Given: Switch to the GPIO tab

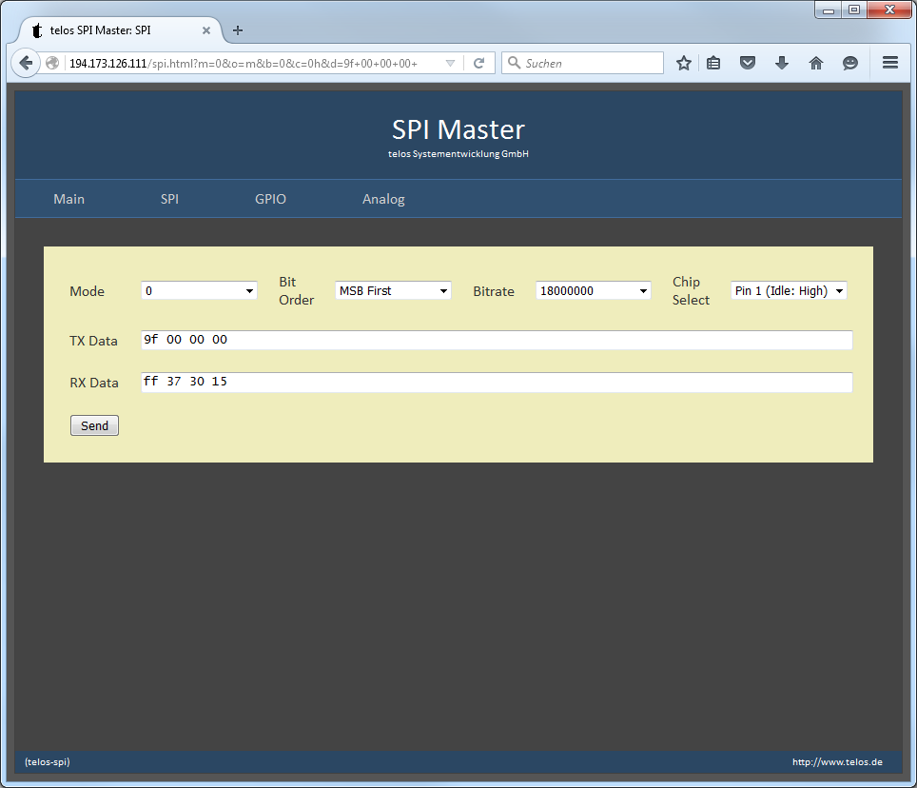Looking at the screenshot, I should (x=270, y=199).
